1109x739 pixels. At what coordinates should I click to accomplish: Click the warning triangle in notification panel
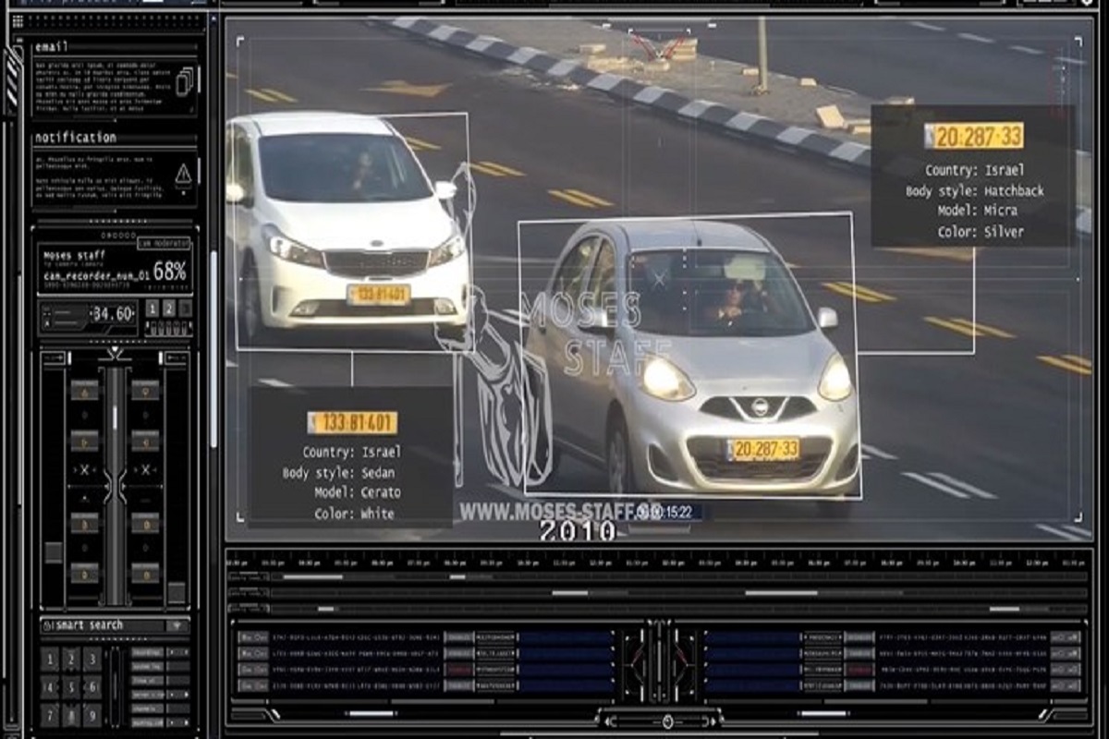coord(184,174)
